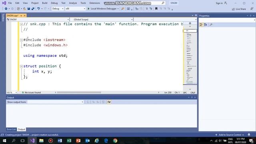This screenshot has height=144, width=256.
Task: Click the increase indent toolbar icon
Action: (151, 9)
